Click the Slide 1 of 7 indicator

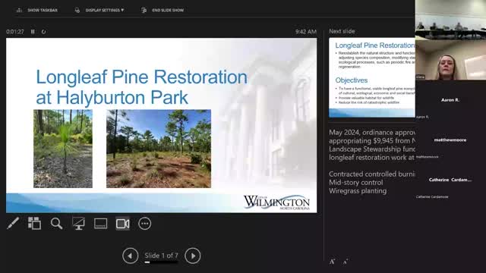coord(161,256)
